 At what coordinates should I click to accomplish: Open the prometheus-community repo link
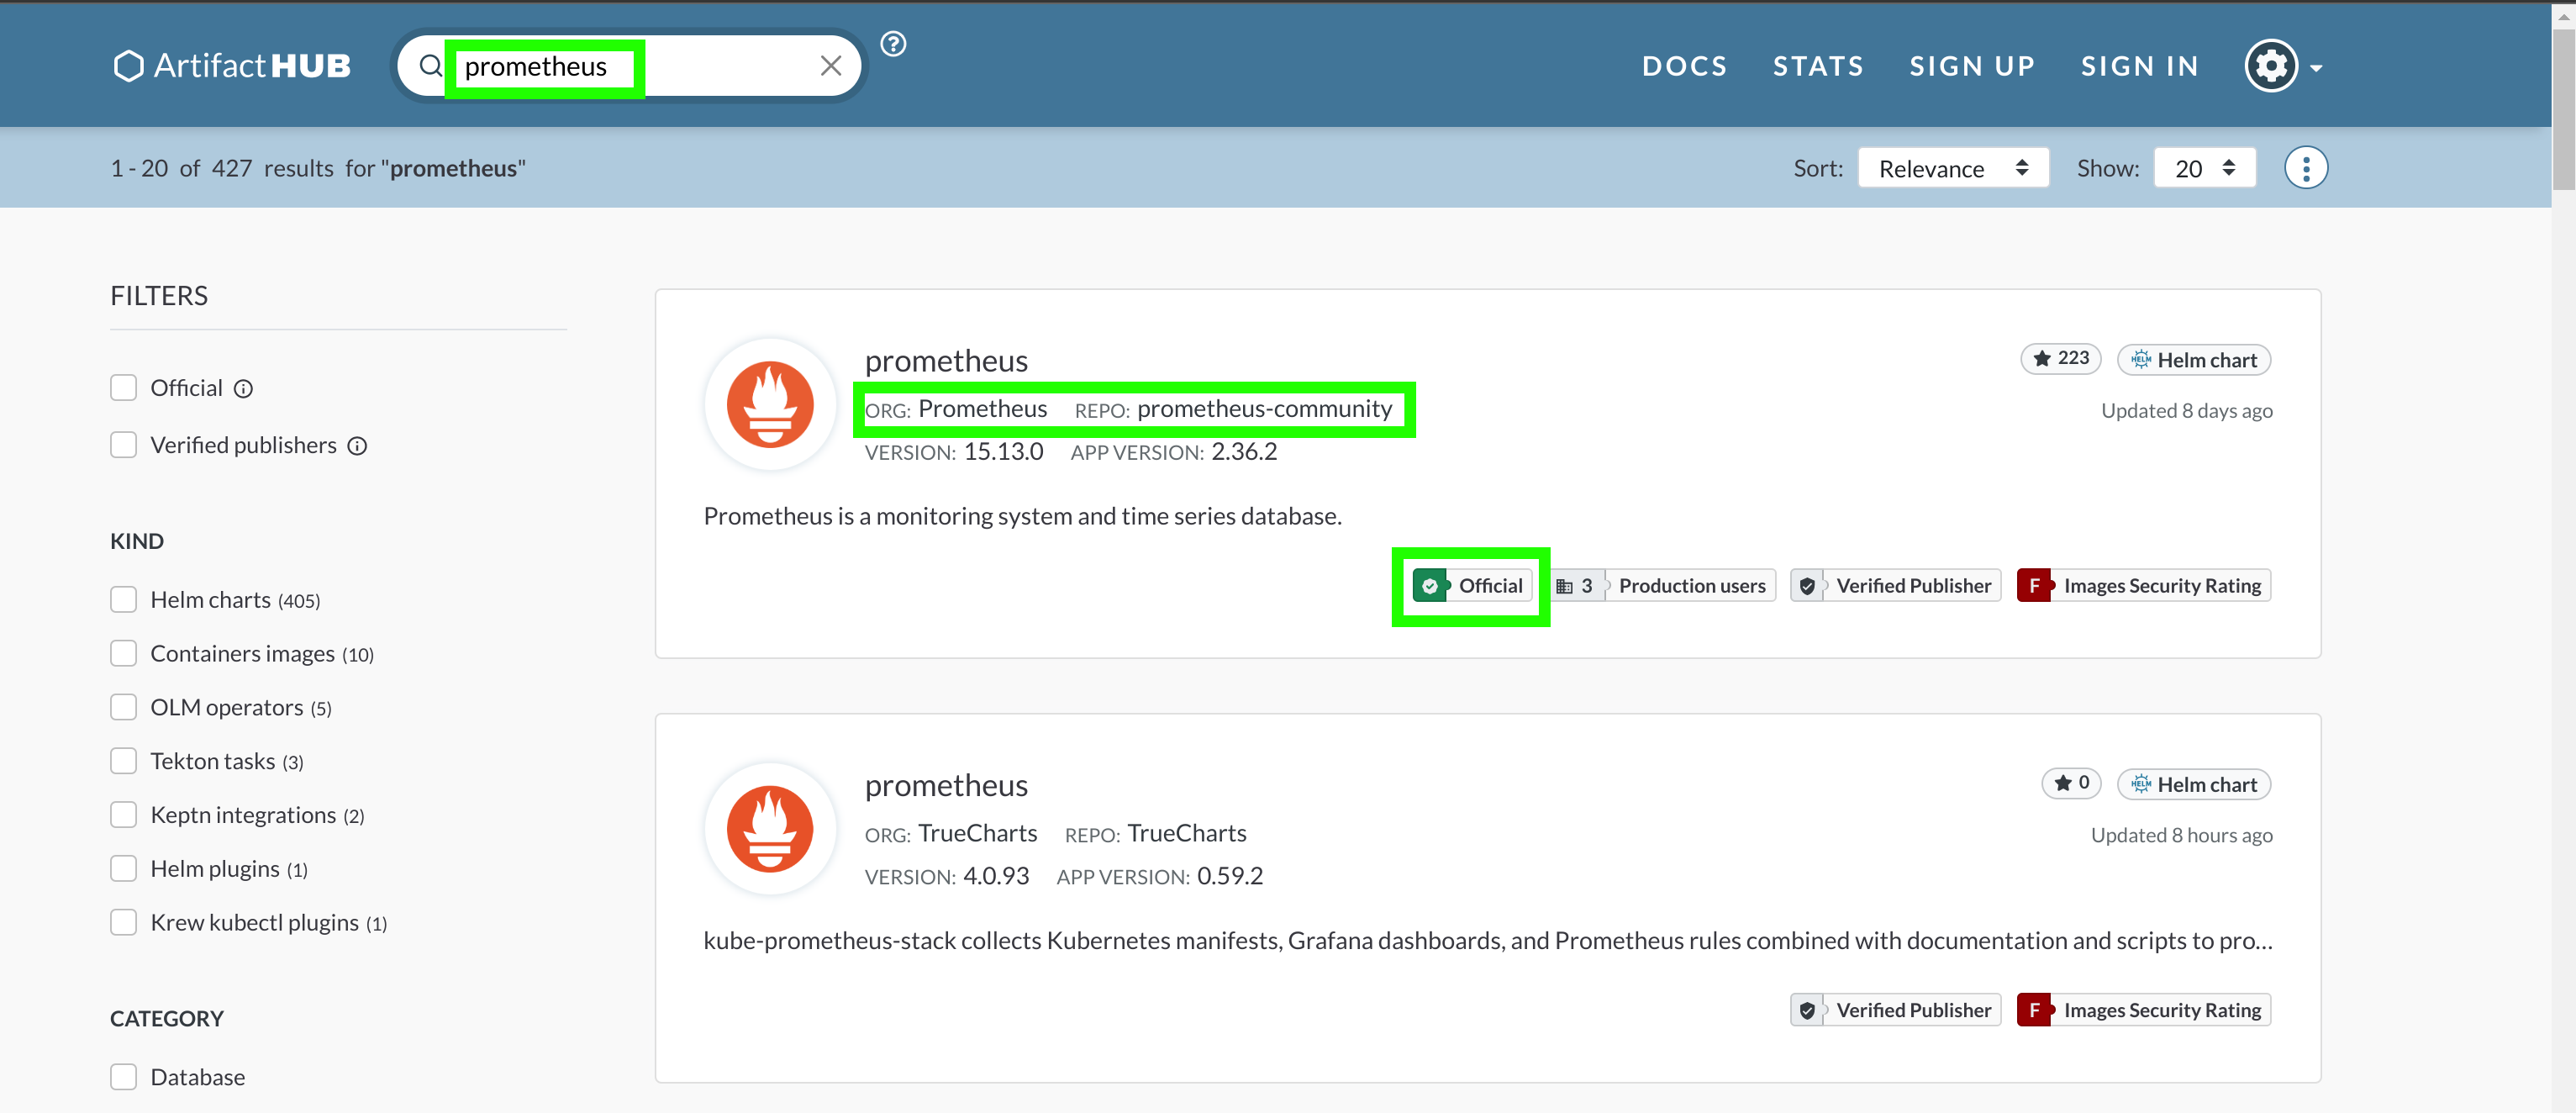[x=1264, y=409]
